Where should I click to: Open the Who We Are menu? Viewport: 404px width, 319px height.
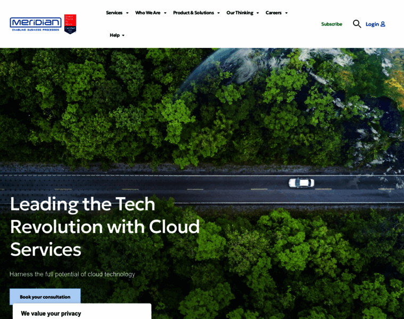[148, 13]
